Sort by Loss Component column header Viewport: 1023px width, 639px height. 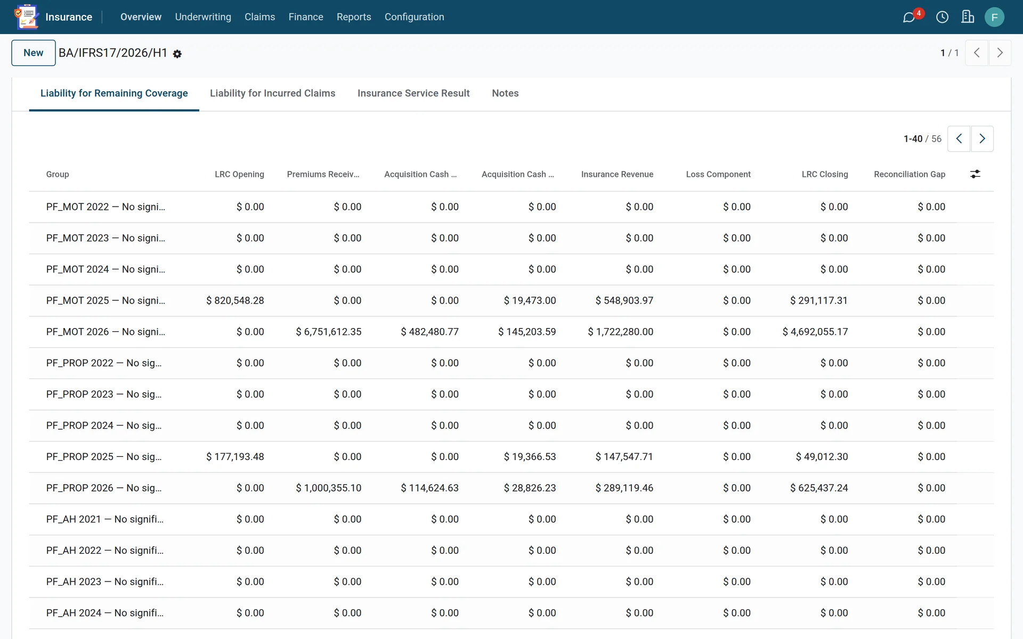click(x=718, y=174)
